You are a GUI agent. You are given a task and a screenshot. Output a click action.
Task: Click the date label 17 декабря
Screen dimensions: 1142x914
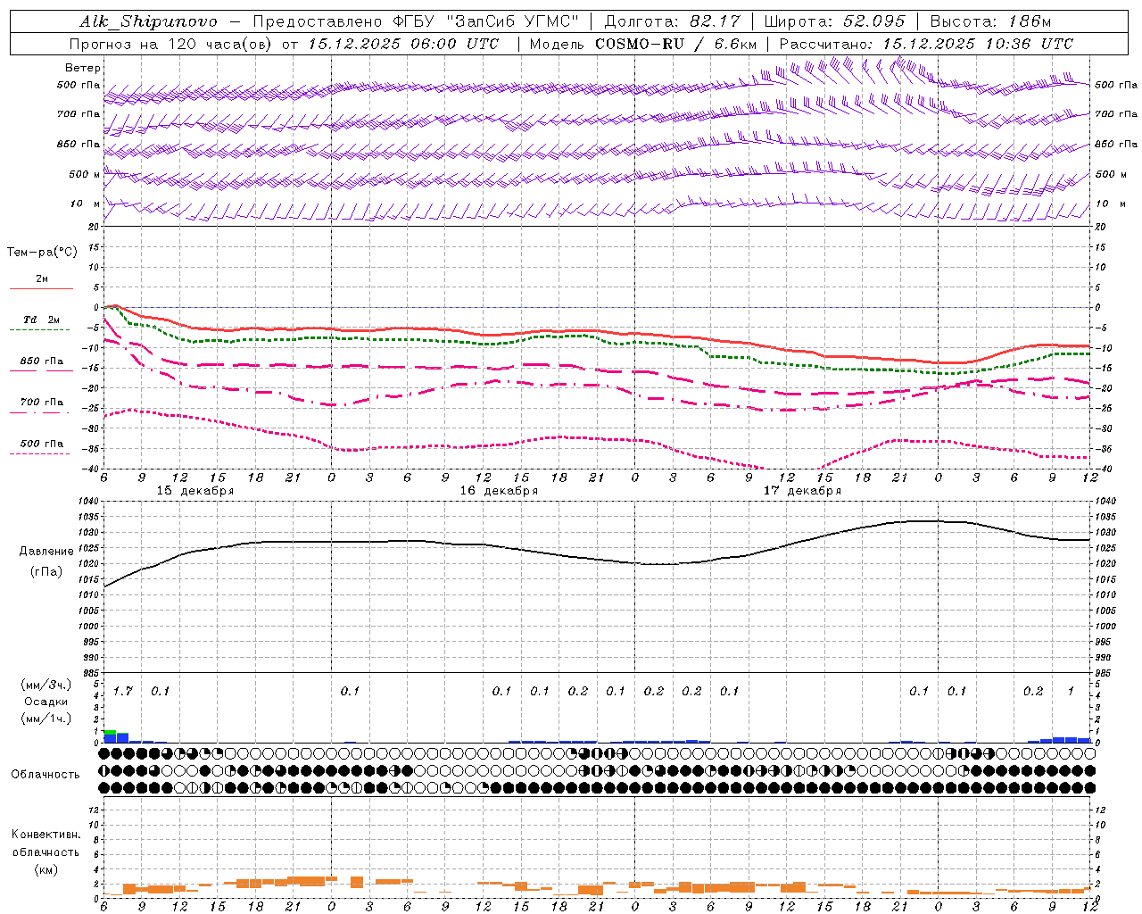[802, 491]
